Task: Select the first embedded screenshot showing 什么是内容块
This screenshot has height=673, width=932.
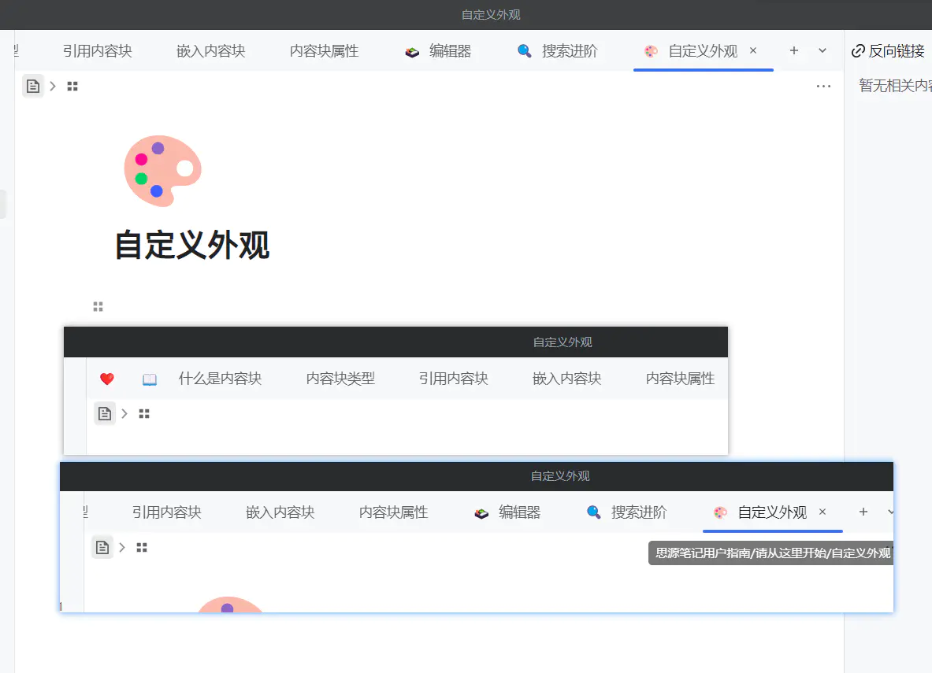Action: [x=395, y=391]
